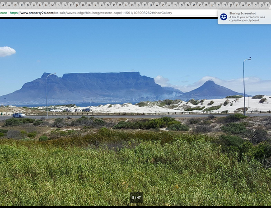The image size is (271, 208).
Task: Switch to the browser tab labeled U
Action: (150, 5)
